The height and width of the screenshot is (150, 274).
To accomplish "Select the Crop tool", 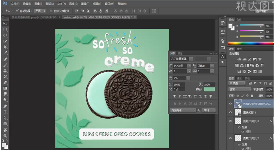I will pyautogui.click(x=5, y=47).
